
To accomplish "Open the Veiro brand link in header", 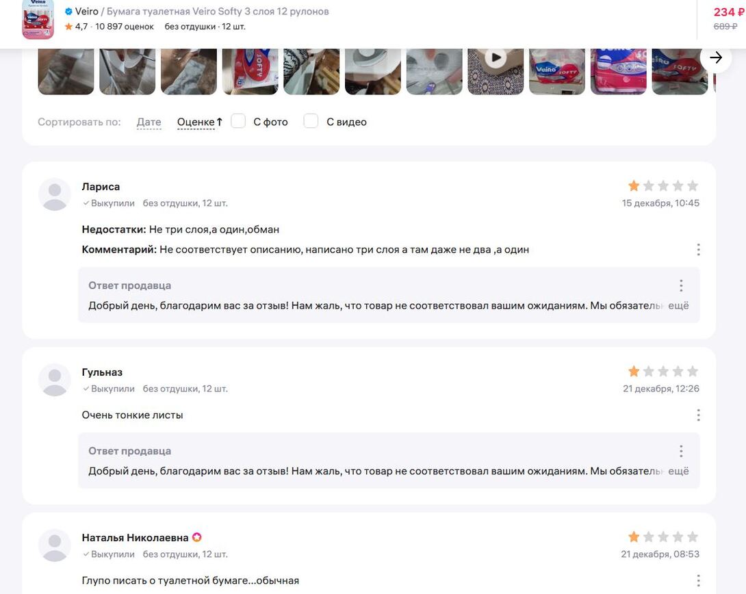I will point(87,12).
